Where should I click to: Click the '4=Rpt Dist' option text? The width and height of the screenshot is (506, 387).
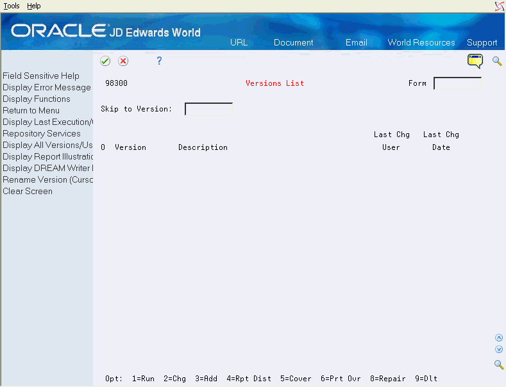(249, 379)
